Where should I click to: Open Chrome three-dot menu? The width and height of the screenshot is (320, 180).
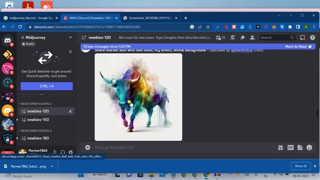314,27
